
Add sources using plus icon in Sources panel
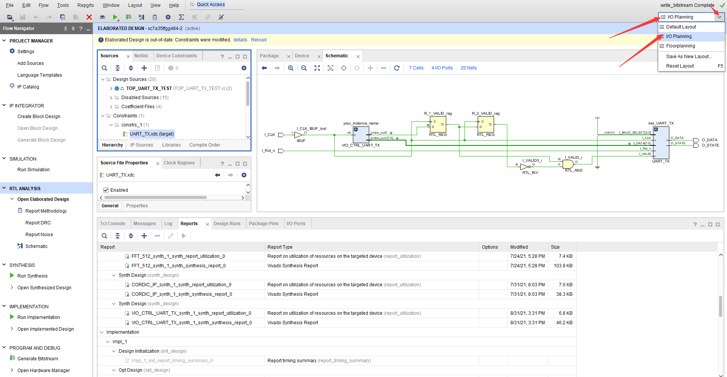[x=144, y=68]
